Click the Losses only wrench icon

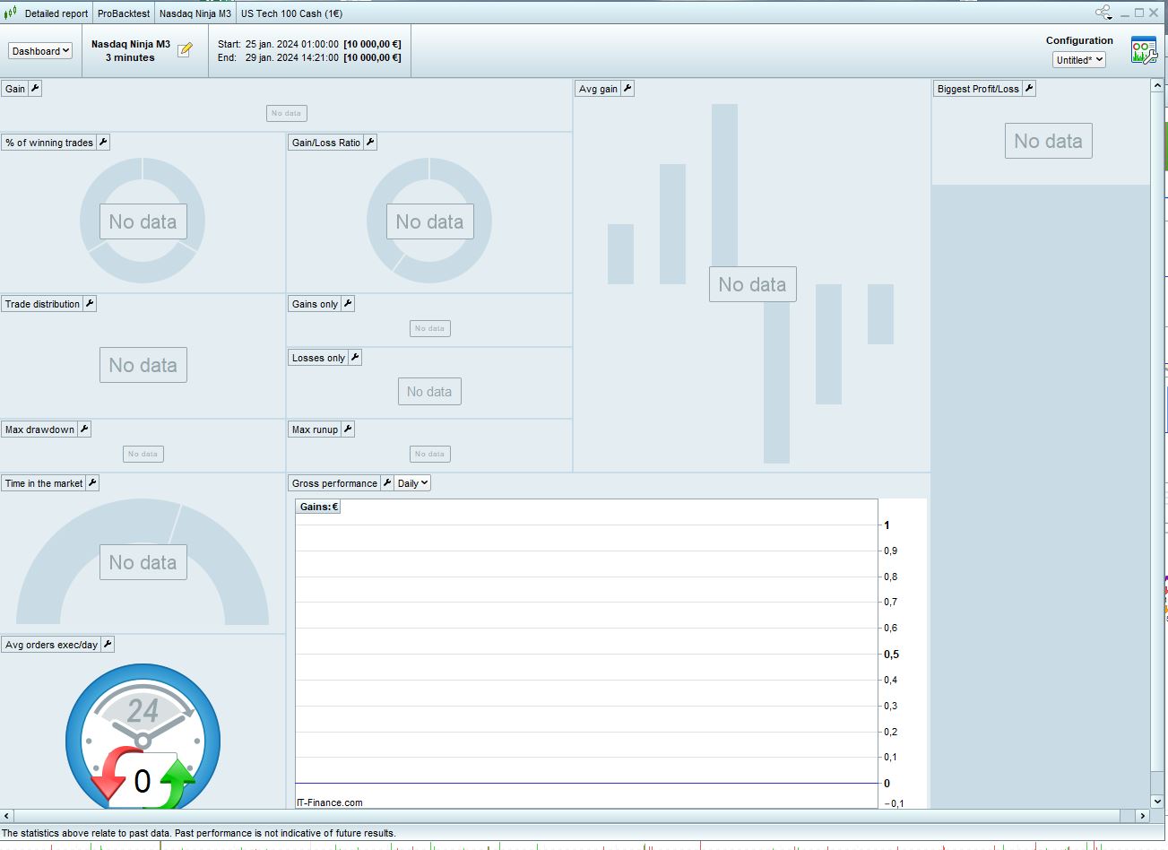point(355,358)
